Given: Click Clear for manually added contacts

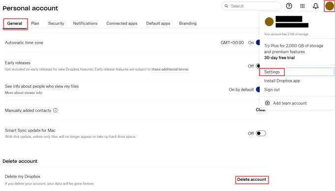Looking at the screenshot, I should pyautogui.click(x=261, y=110).
